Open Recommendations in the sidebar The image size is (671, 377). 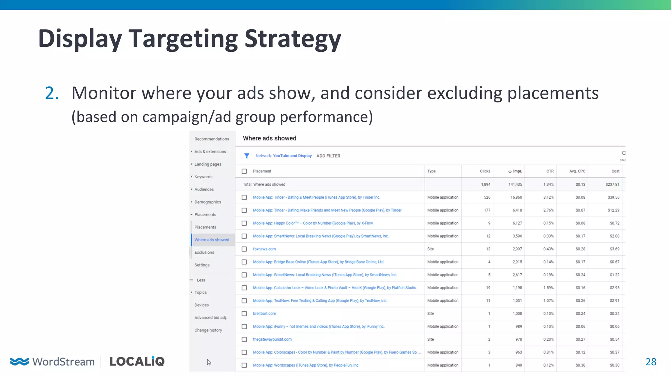click(212, 139)
